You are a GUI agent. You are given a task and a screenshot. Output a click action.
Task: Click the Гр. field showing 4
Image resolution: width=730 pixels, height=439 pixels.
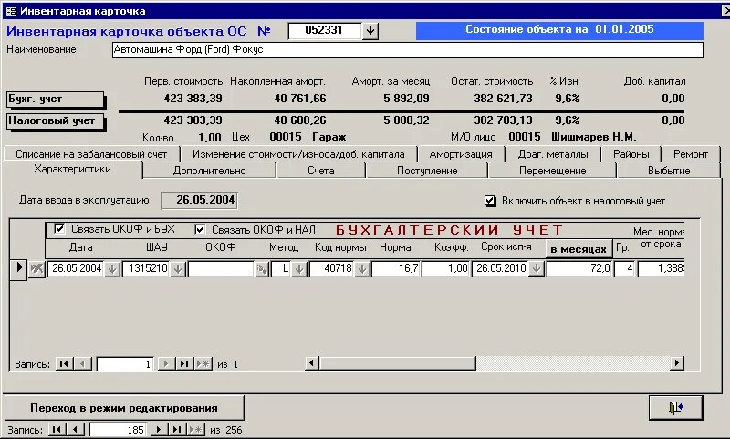click(624, 268)
